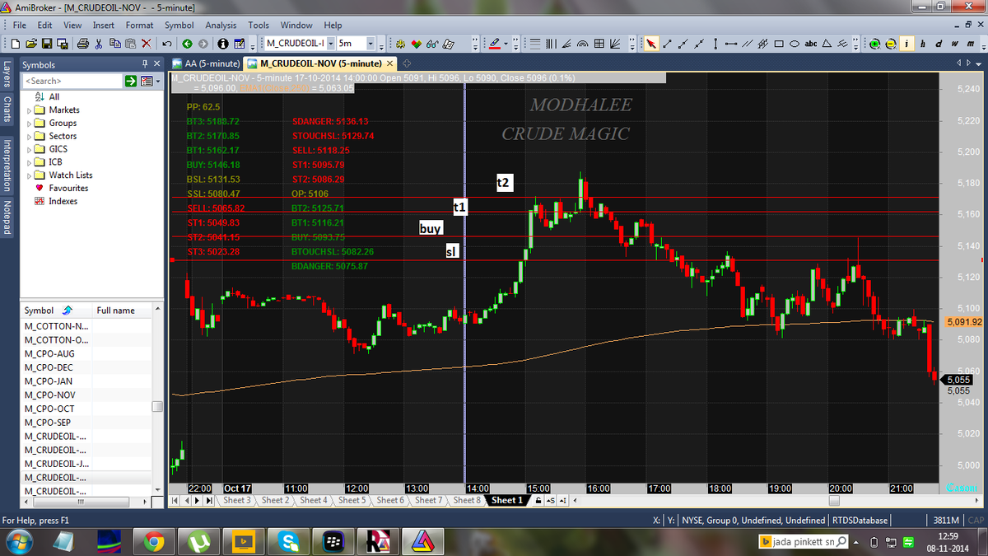Image resolution: width=988 pixels, height=556 pixels.
Task: Toggle the sheet lock icon near Sheet 1
Action: click(538, 500)
